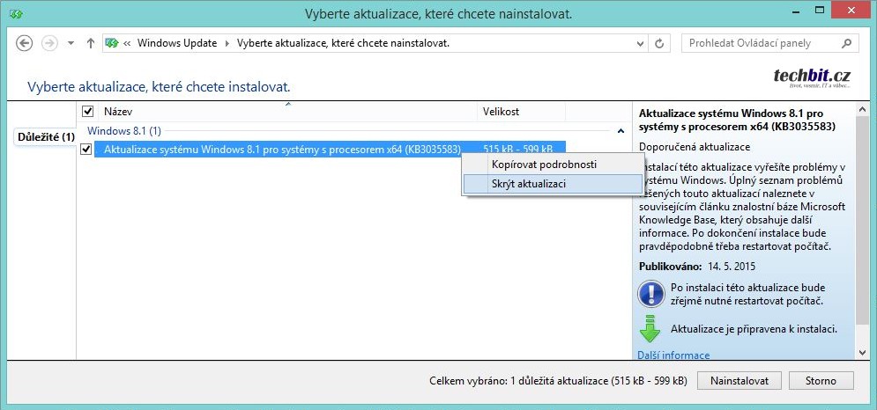Screen dimensions: 877x410
Task: Toggle the select-all checkbox beside Název
Action: click(87, 112)
